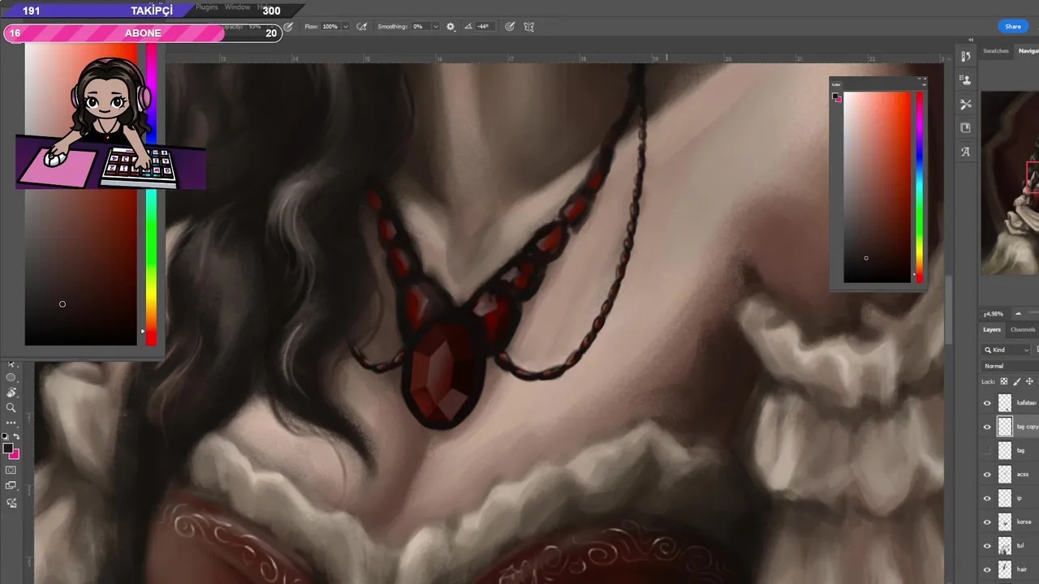Screen dimensions: 1039x584
Task: Edit the Flow 100% value field
Action: tap(330, 27)
